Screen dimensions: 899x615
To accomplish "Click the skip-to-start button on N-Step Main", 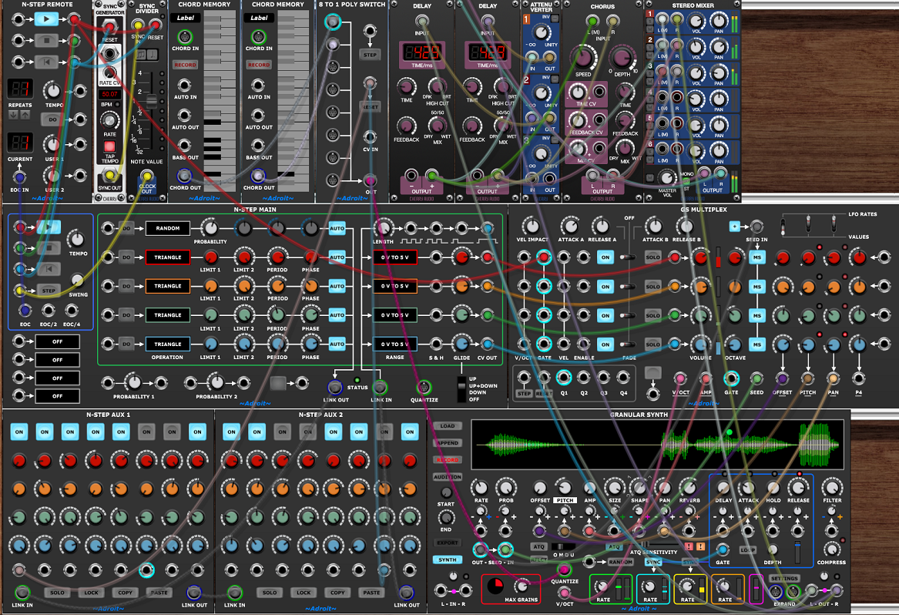I will pyautogui.click(x=49, y=269).
